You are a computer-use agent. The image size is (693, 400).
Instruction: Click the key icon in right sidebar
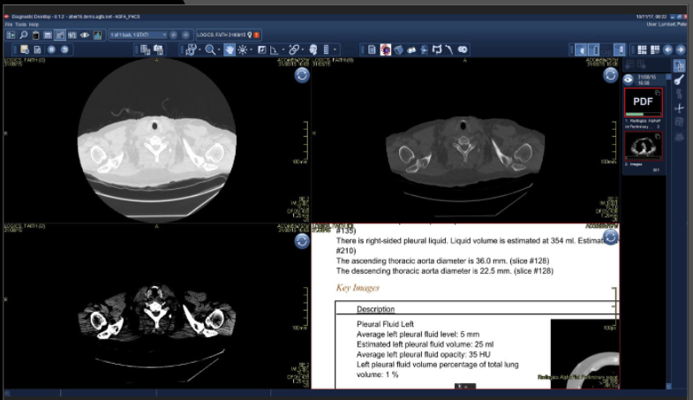(679, 79)
